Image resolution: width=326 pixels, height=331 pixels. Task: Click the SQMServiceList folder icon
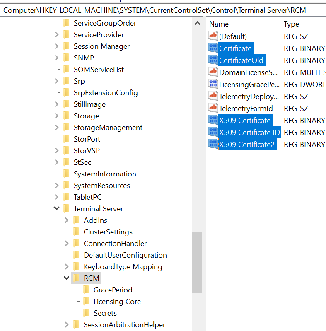pos(66,69)
